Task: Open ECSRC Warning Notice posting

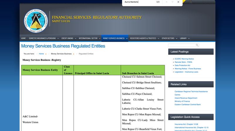Action: (184, 59)
